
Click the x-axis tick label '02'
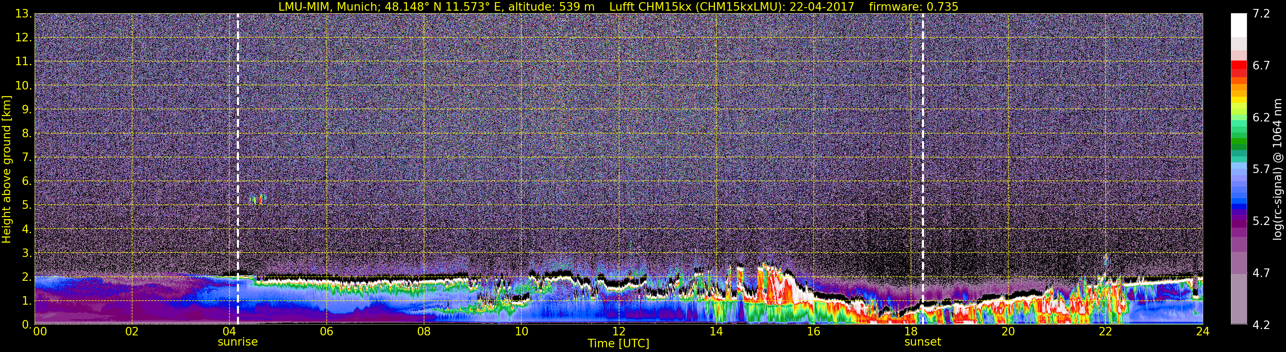click(x=132, y=332)
